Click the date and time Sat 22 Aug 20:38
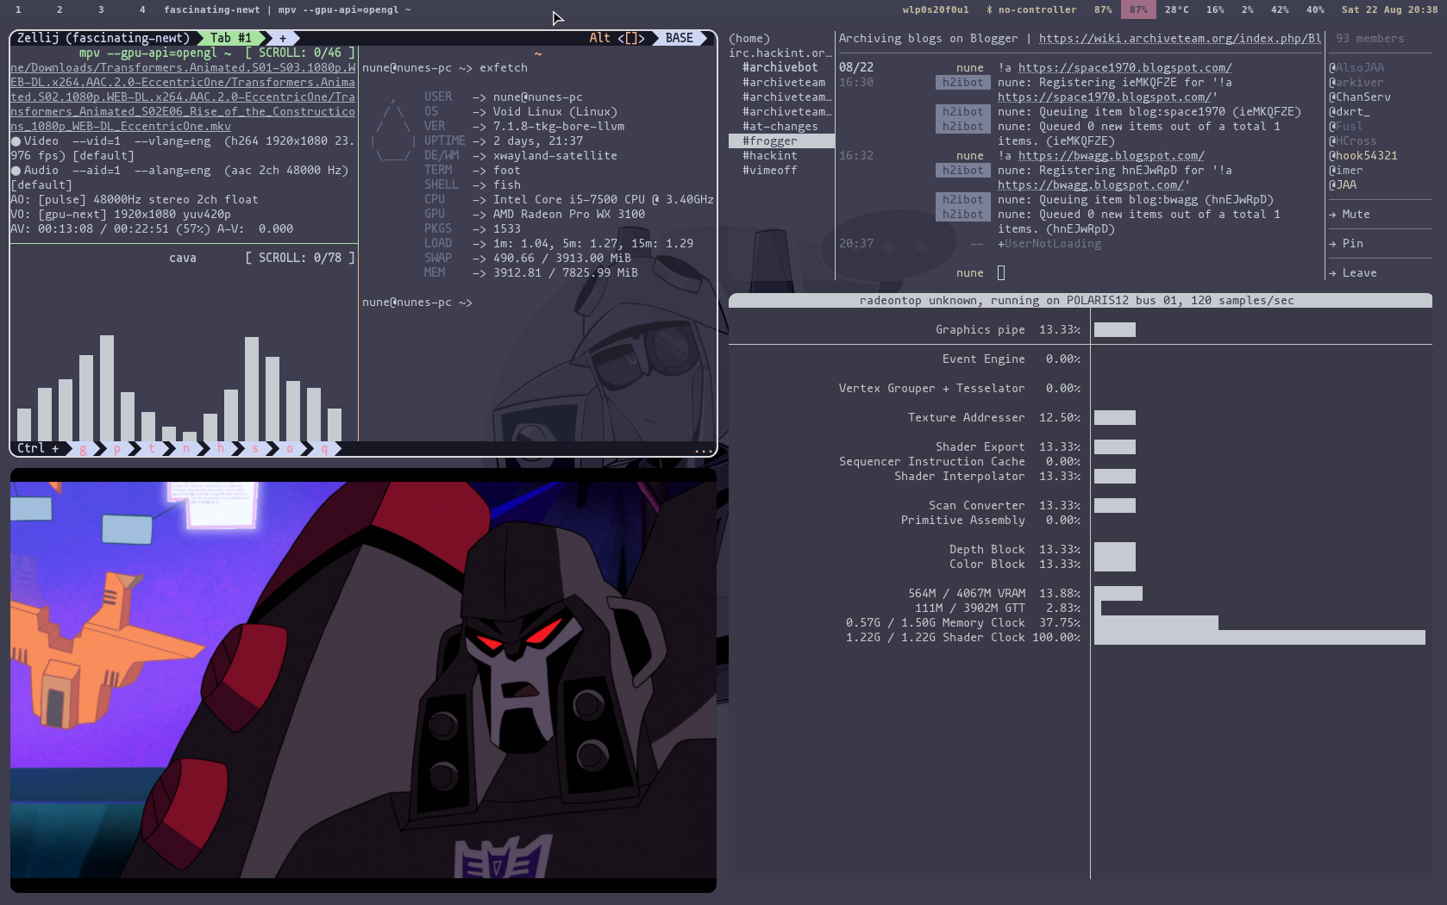Image resolution: width=1447 pixels, height=905 pixels. click(1389, 10)
